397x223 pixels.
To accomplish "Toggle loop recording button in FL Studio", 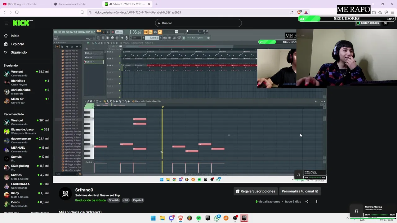I will [155, 32].
